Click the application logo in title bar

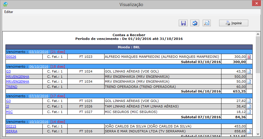click(5, 4)
